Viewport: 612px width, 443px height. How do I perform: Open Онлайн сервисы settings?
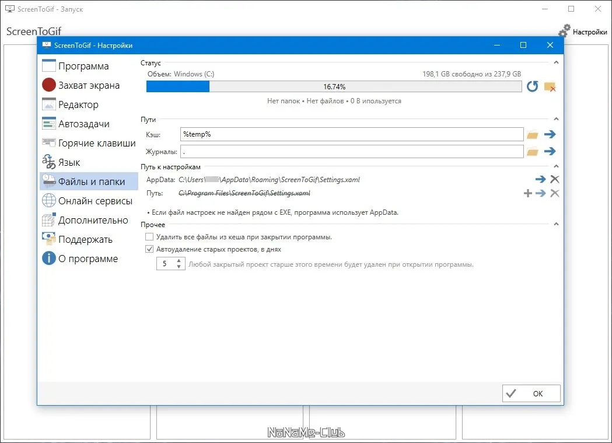click(x=89, y=201)
